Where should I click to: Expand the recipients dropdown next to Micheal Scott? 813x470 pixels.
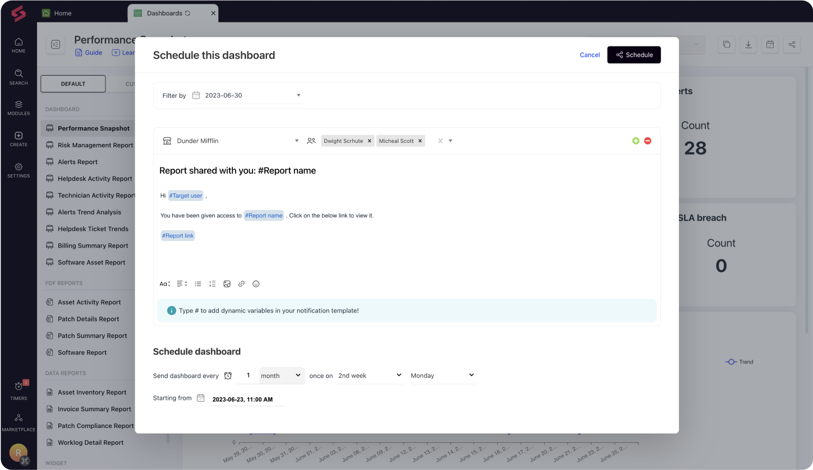click(451, 141)
